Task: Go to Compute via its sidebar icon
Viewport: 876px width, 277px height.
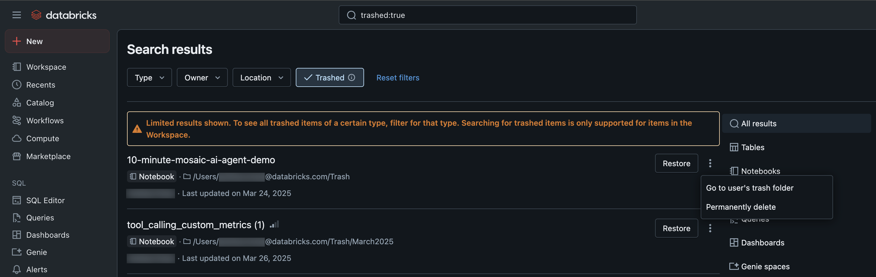Action: pyautogui.click(x=43, y=138)
